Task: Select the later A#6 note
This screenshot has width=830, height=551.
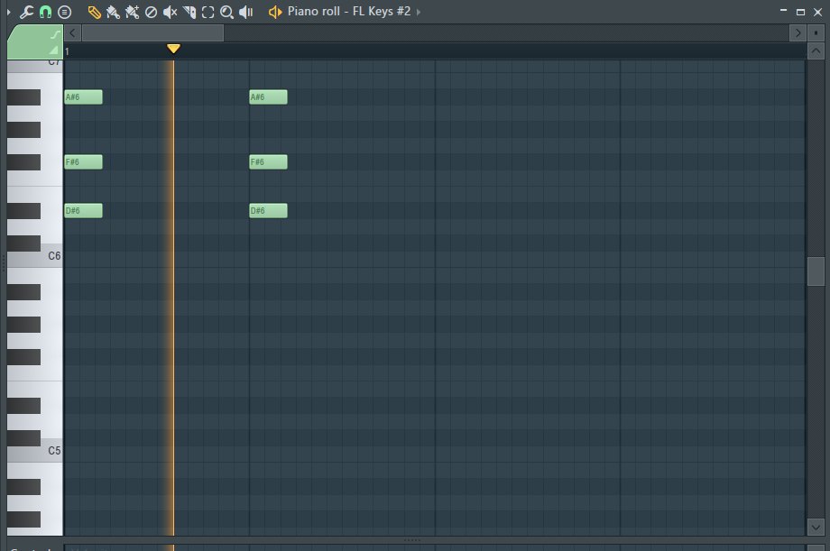Action: 268,96
